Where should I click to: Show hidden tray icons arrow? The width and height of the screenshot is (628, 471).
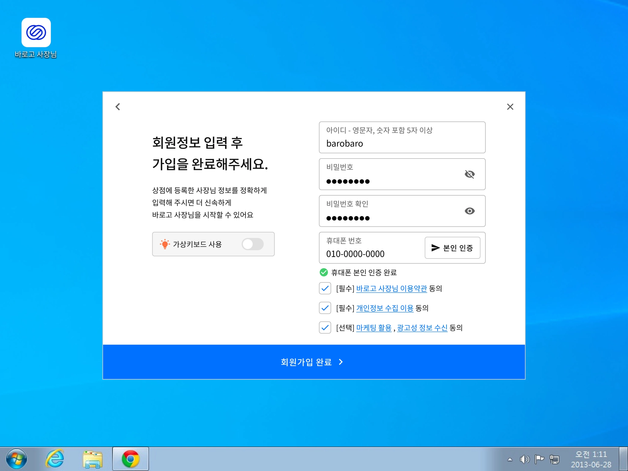[x=510, y=459]
